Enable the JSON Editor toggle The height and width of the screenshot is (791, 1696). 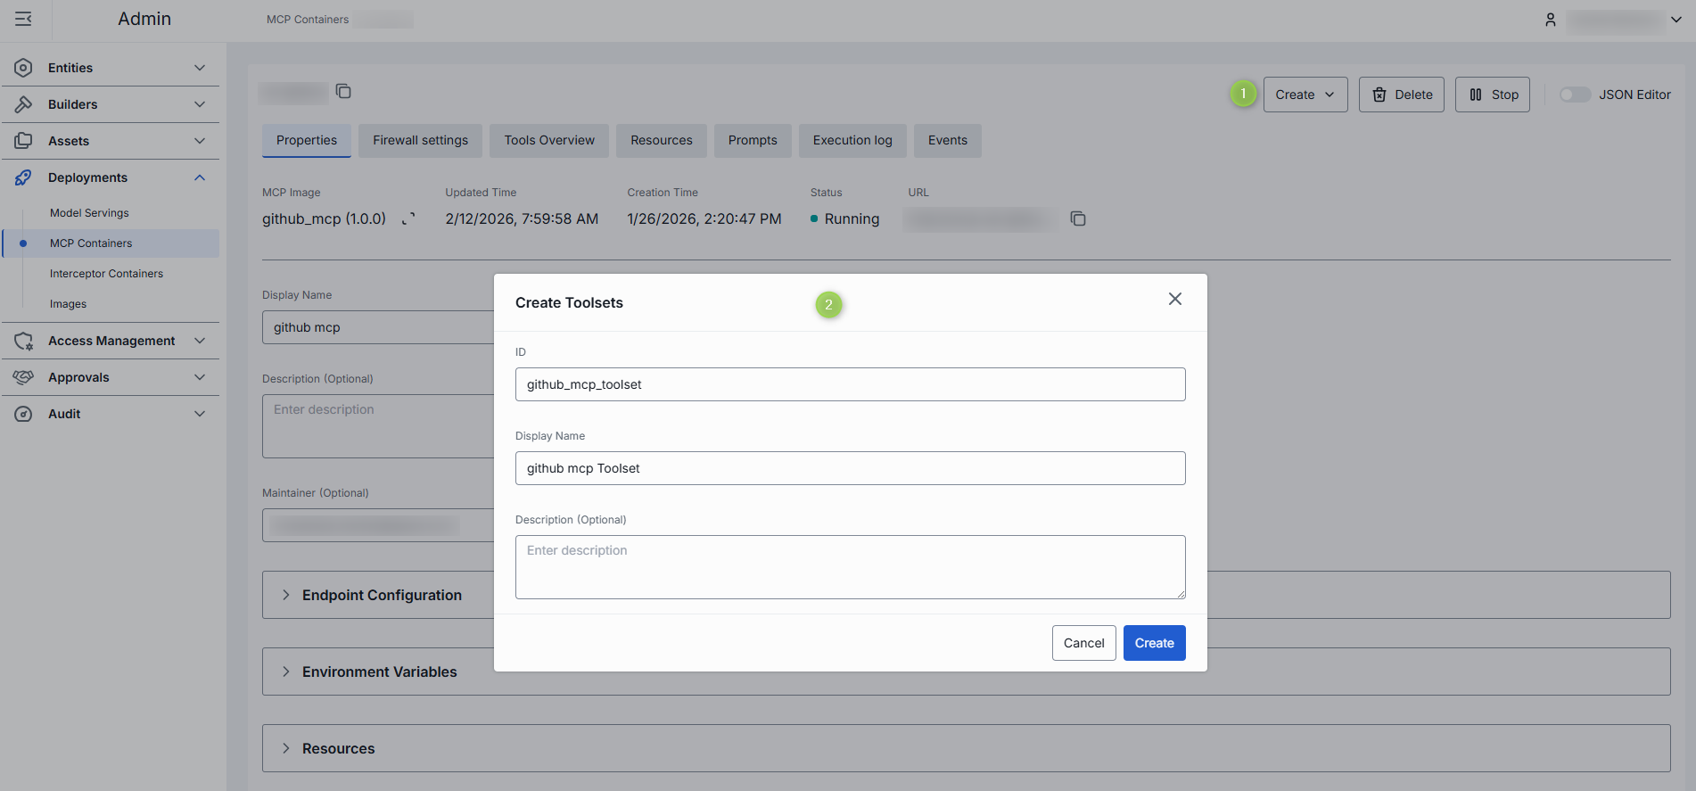coord(1574,95)
